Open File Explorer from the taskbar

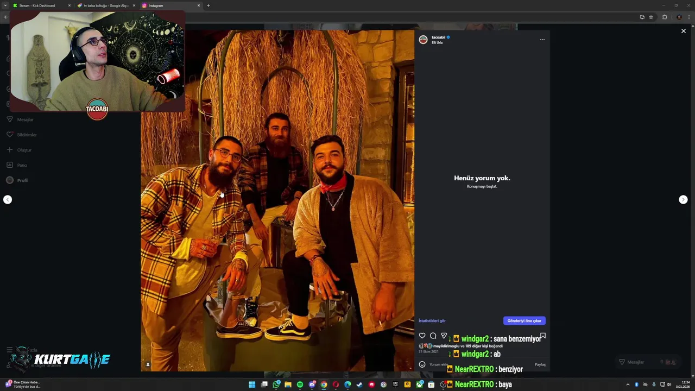point(288,384)
